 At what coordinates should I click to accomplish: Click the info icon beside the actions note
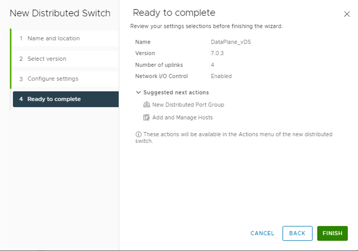138,135
